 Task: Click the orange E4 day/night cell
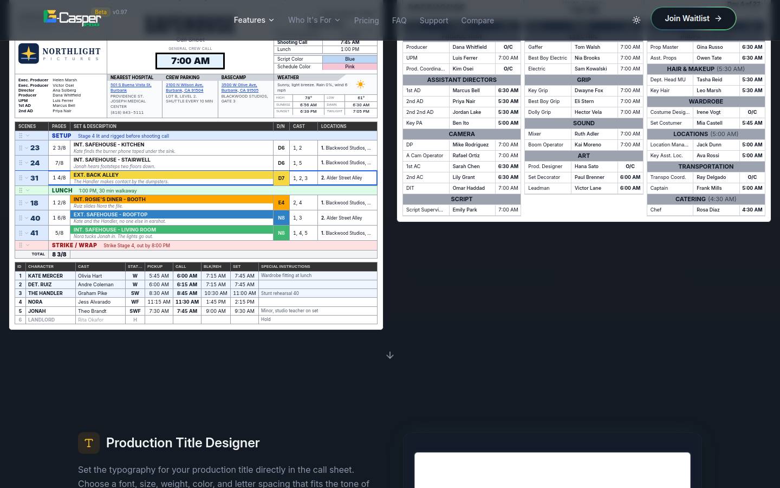(281, 203)
